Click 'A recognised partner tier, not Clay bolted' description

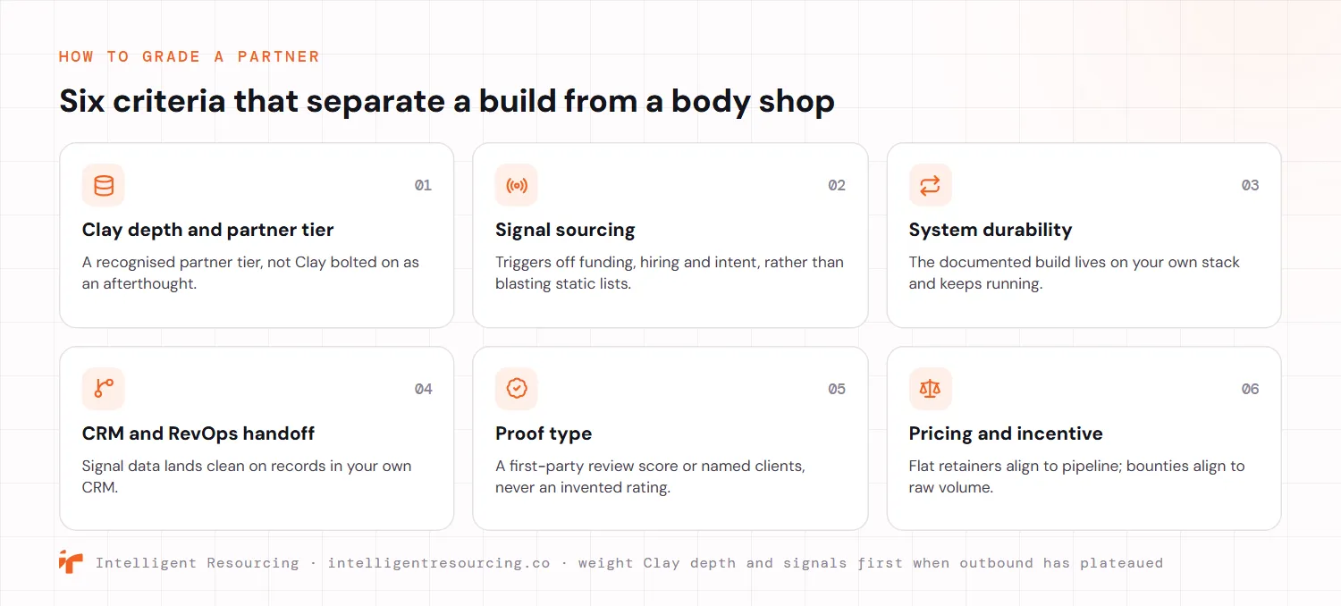(x=250, y=273)
